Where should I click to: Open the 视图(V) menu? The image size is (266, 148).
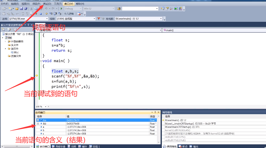tap(25, 4)
